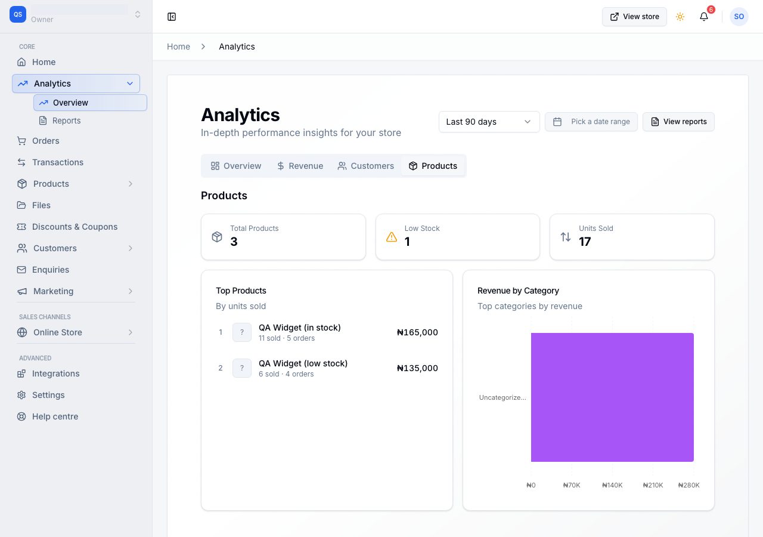Click the View store button
763x537 pixels.
[x=634, y=17]
